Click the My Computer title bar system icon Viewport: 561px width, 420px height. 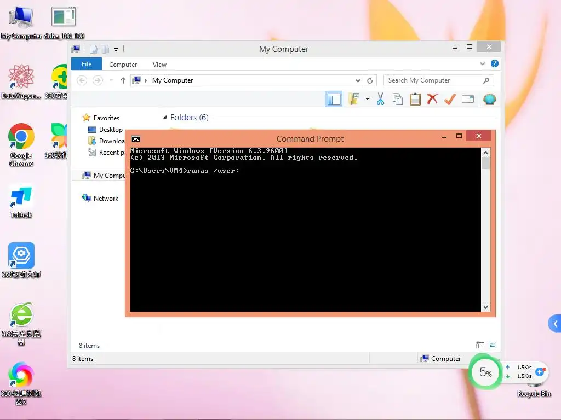point(76,49)
